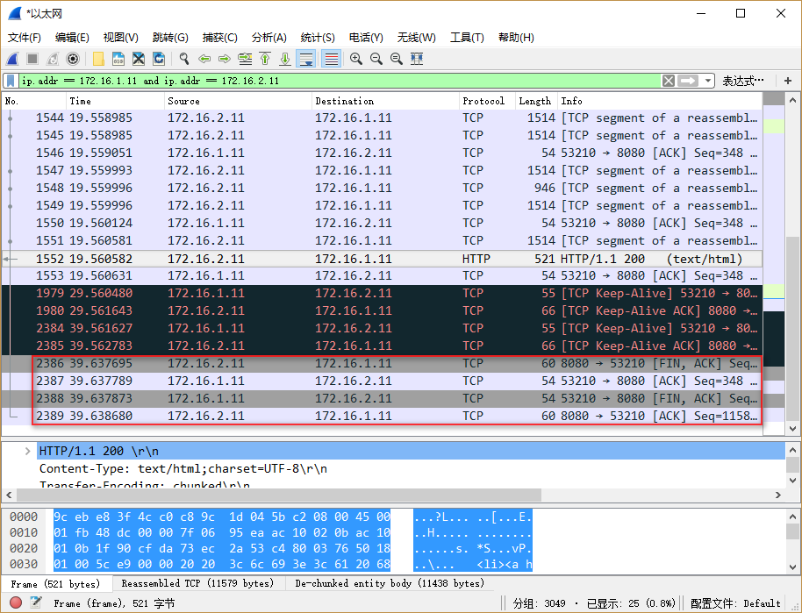Zoom out the packet text
Image resolution: width=802 pixels, height=613 pixels.
click(376, 59)
